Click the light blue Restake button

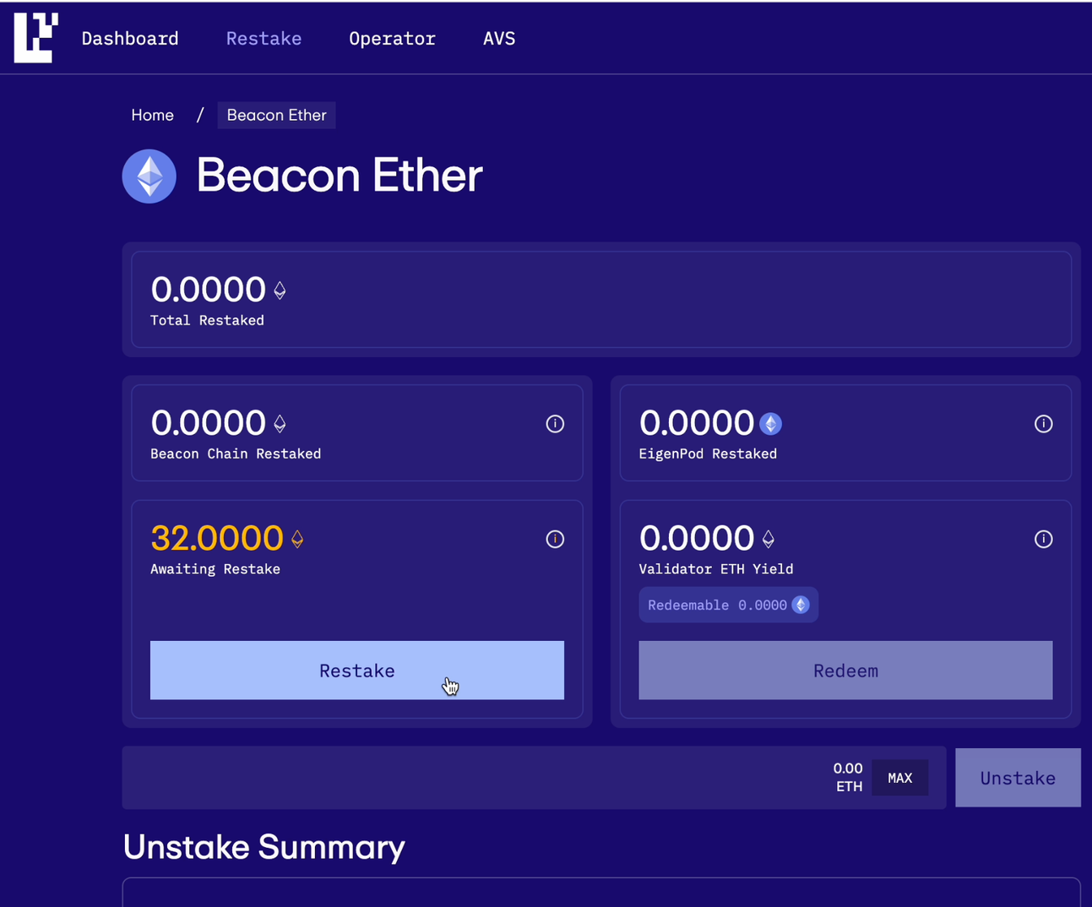pyautogui.click(x=357, y=671)
